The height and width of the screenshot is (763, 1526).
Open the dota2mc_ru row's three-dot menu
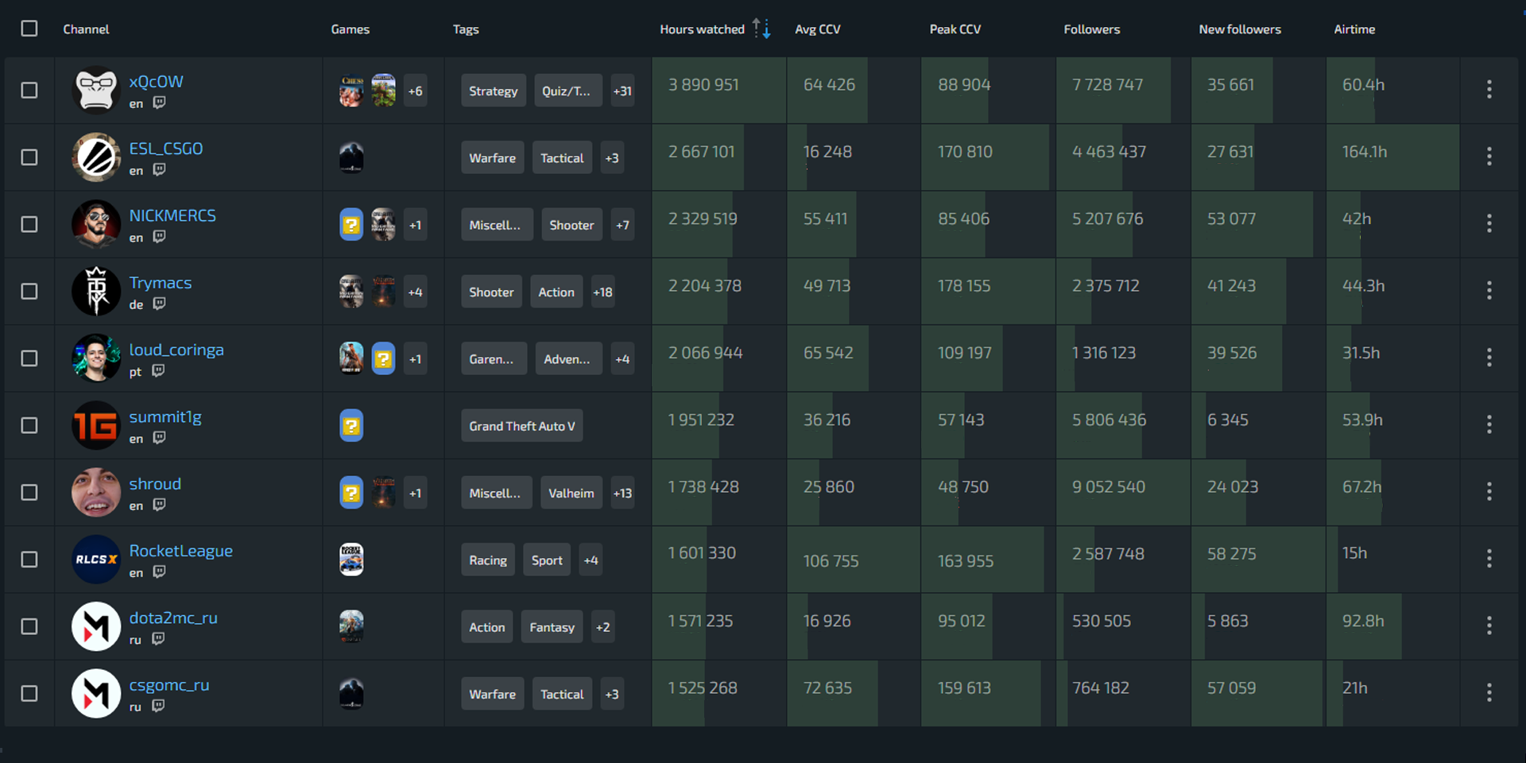pos(1489,626)
